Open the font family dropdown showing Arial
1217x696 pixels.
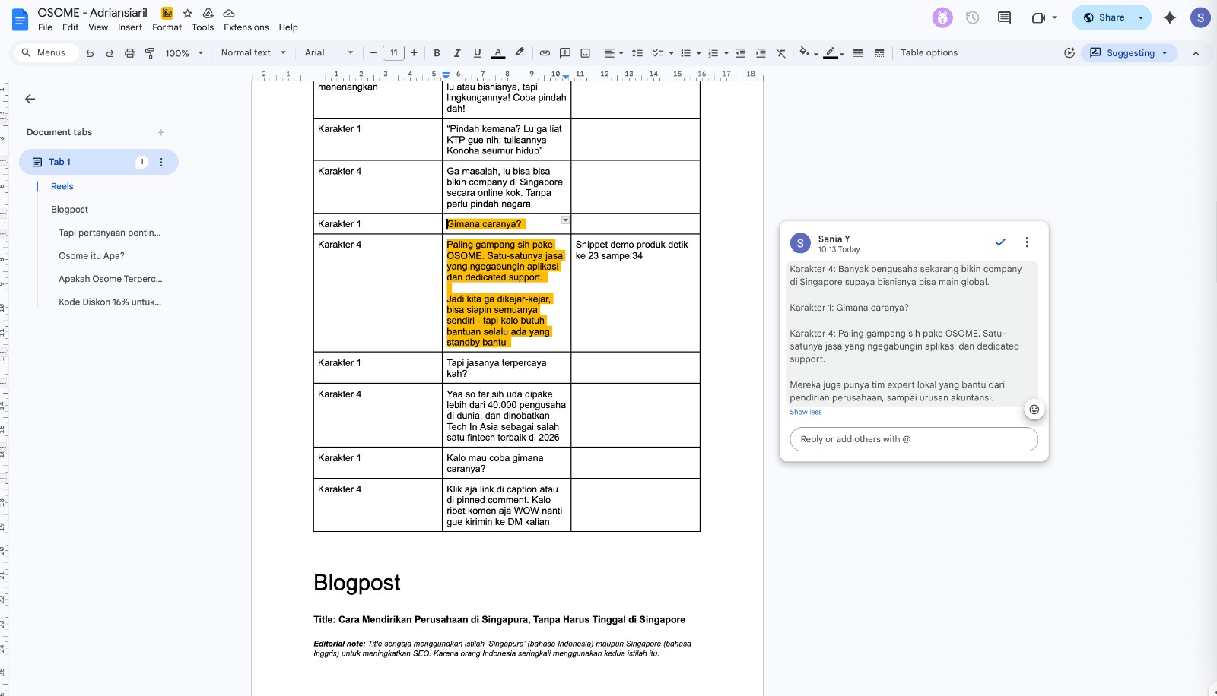pos(329,53)
